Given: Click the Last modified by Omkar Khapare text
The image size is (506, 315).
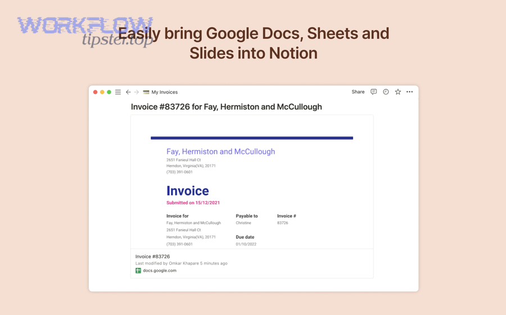Looking at the screenshot, I should coord(182,263).
